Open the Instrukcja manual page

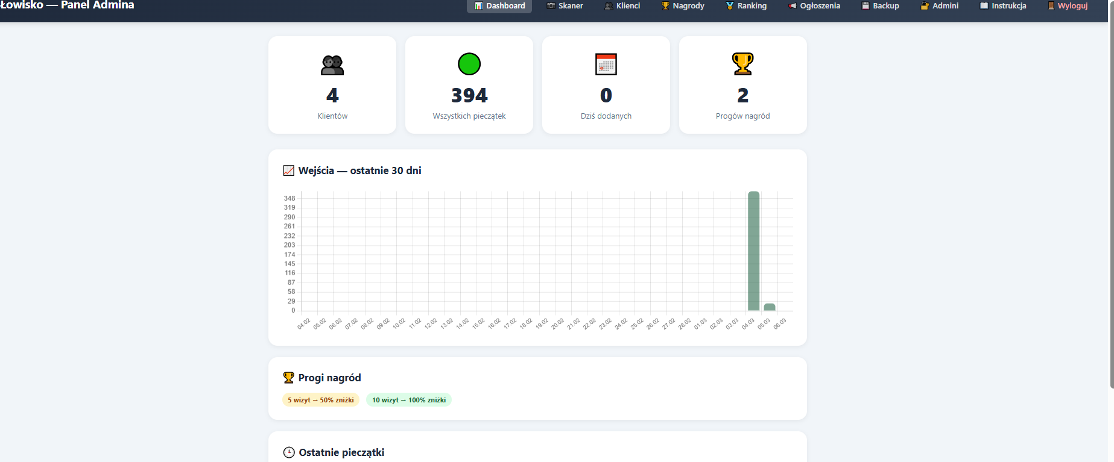coord(1003,6)
